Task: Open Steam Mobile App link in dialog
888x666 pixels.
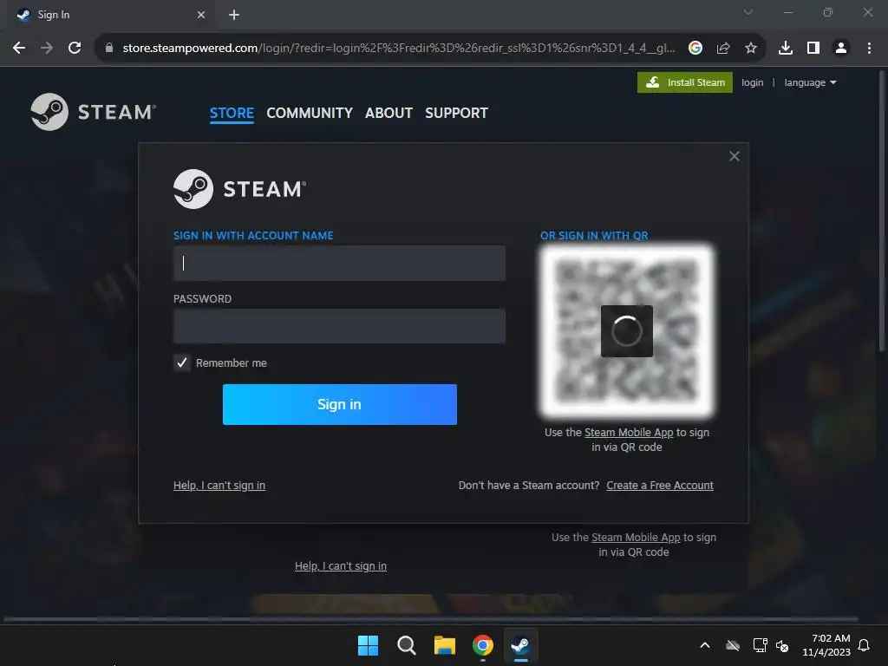Action: [x=629, y=433]
